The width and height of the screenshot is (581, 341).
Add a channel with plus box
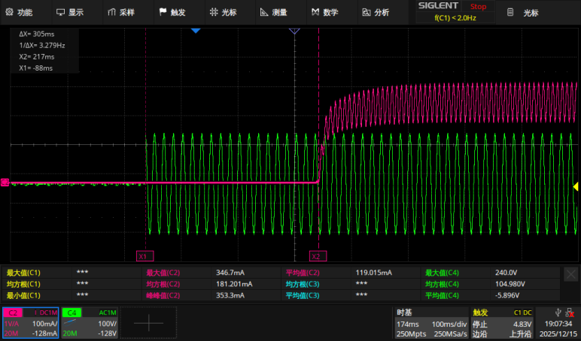coord(148,322)
